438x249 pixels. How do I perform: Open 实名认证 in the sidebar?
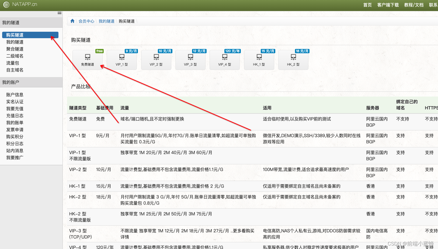15,102
